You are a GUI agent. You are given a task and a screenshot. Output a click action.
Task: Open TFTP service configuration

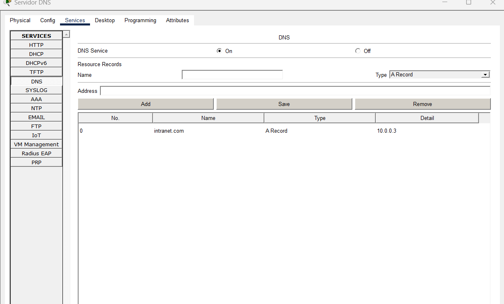click(x=36, y=72)
